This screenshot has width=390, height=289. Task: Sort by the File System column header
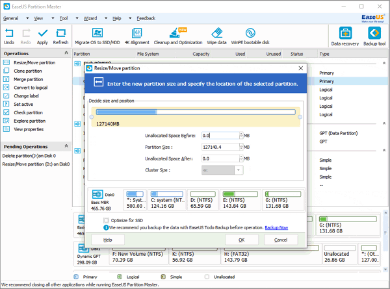pos(148,54)
